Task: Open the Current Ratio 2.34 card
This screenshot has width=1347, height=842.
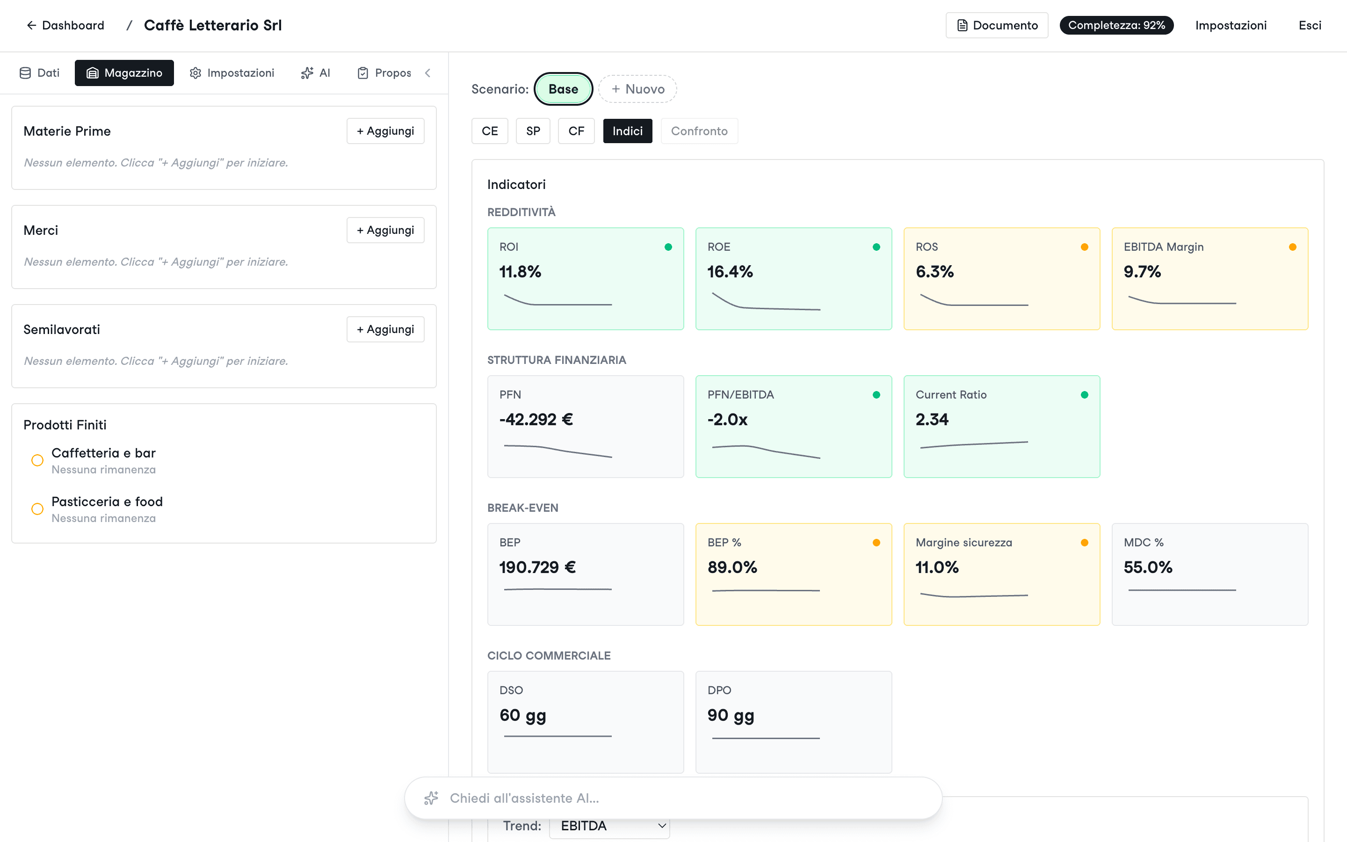Action: (x=1002, y=427)
